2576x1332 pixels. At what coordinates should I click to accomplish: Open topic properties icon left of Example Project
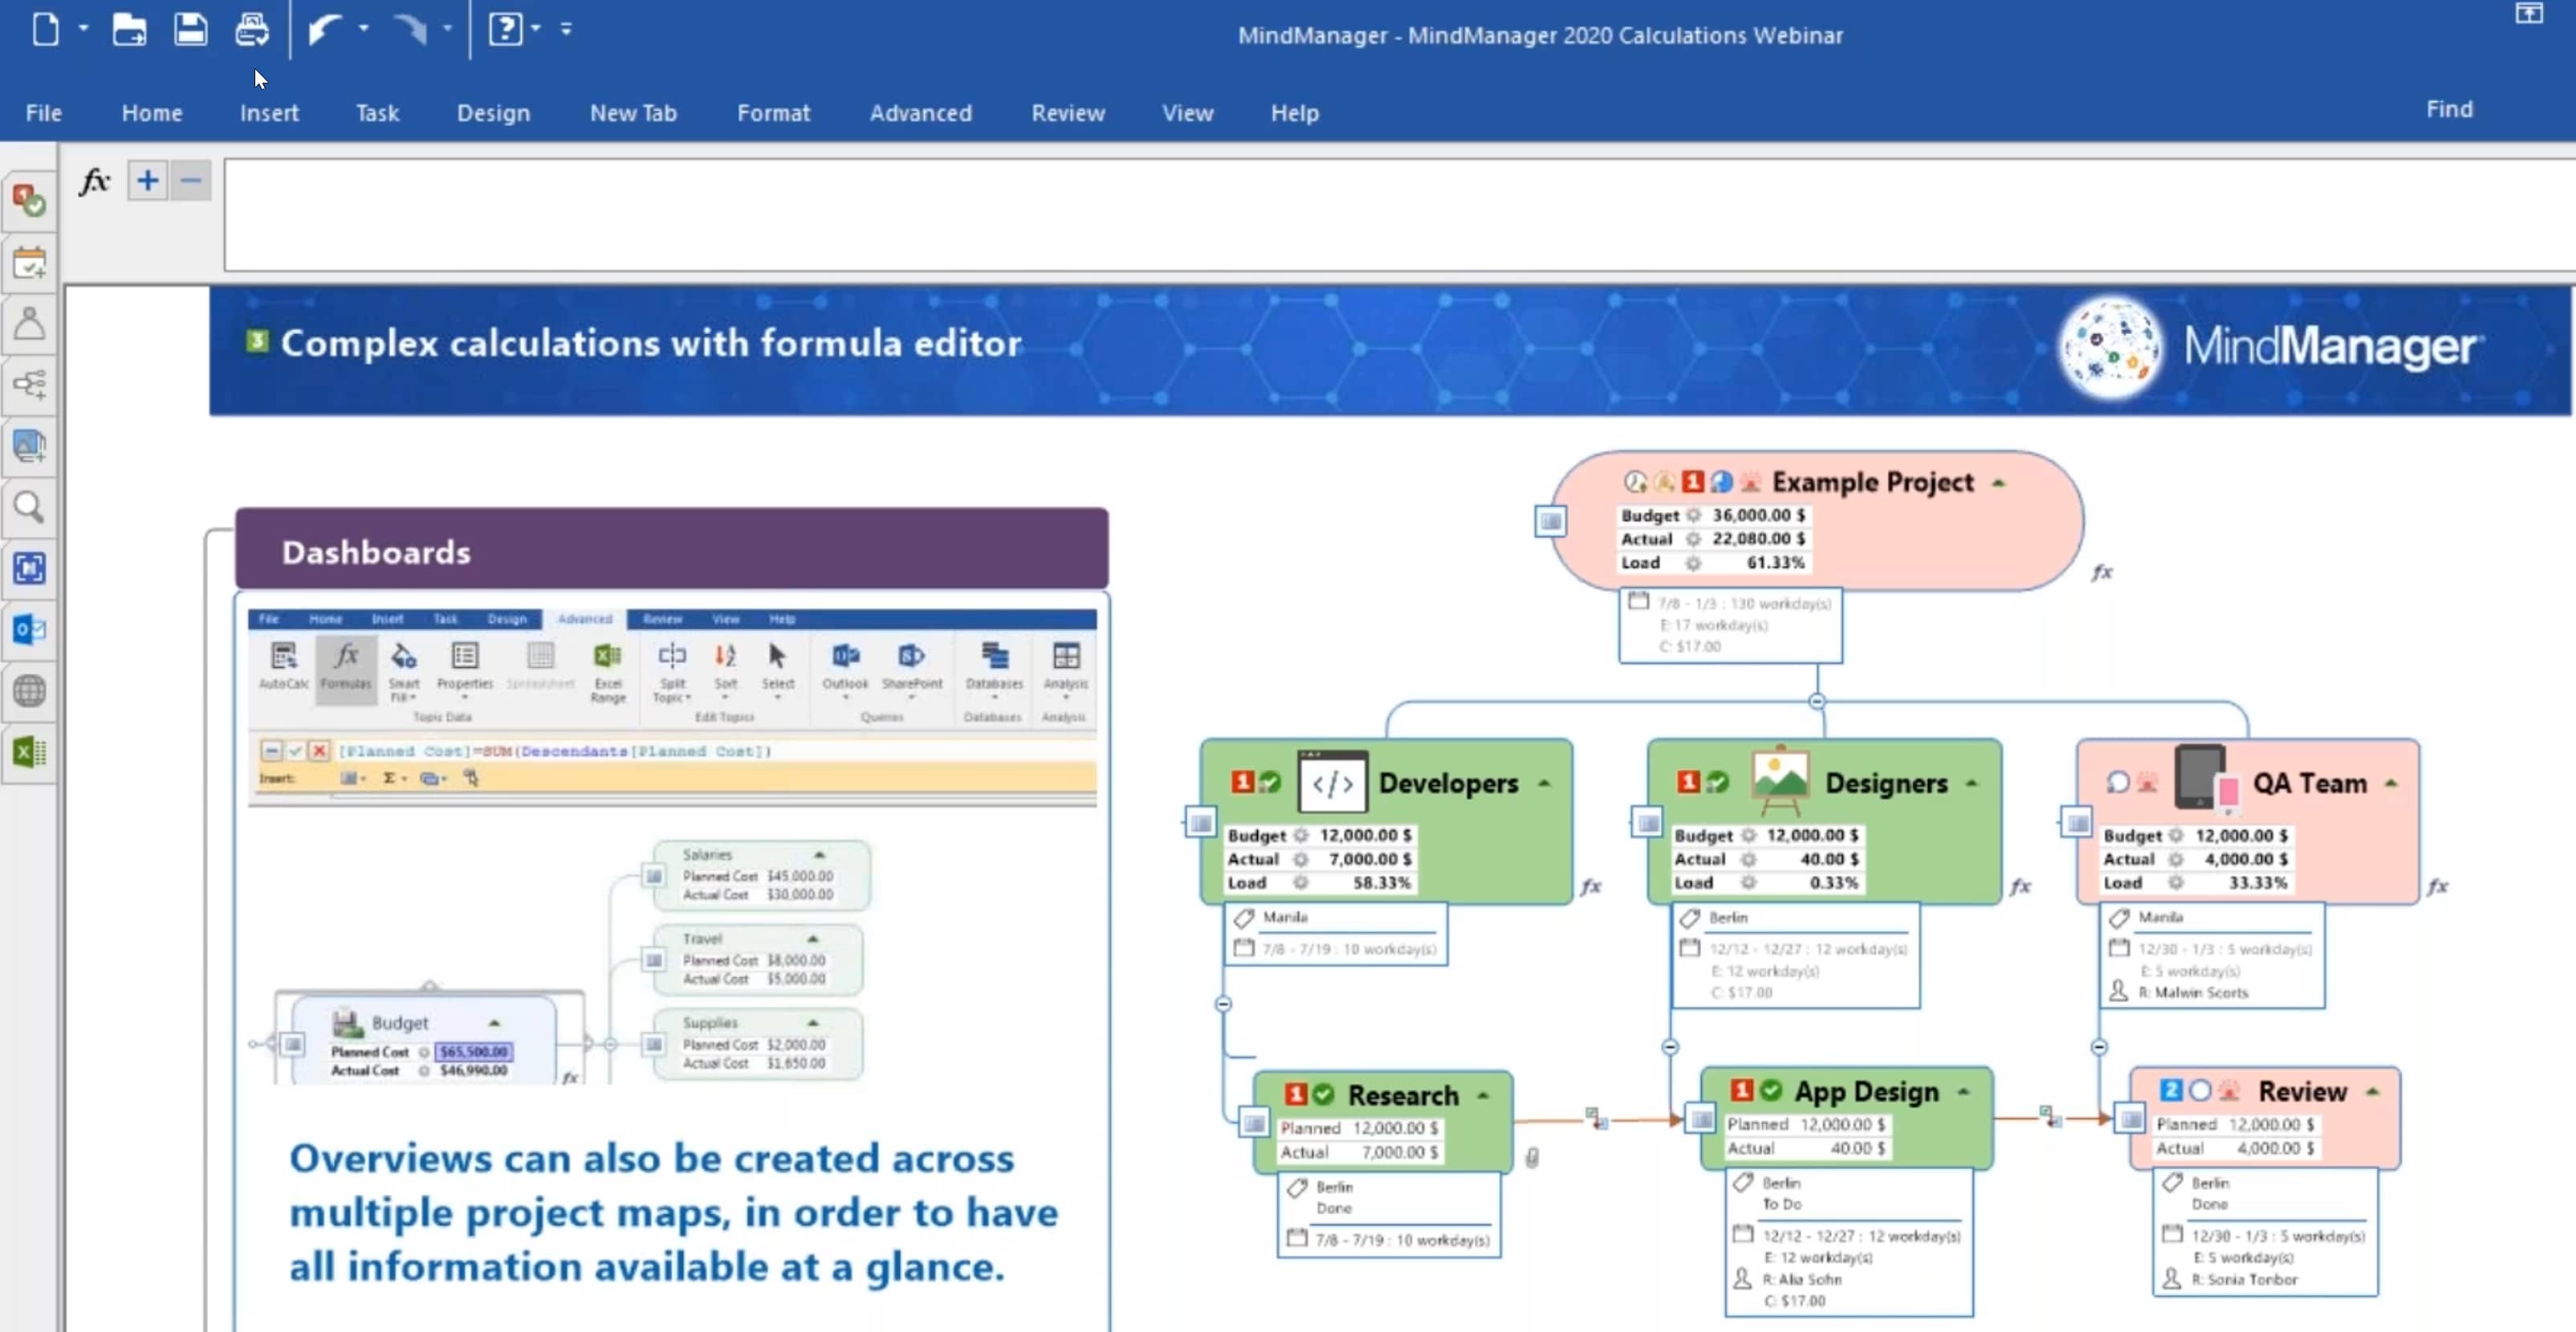point(1550,521)
